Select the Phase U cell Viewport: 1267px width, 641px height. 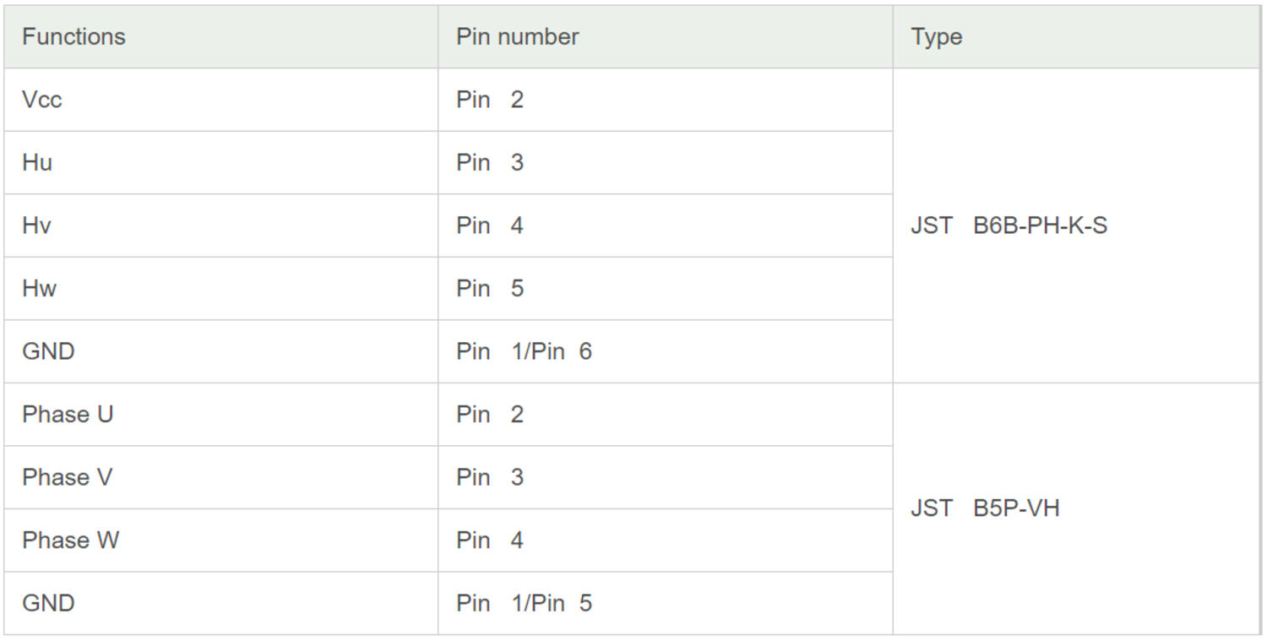(x=68, y=414)
